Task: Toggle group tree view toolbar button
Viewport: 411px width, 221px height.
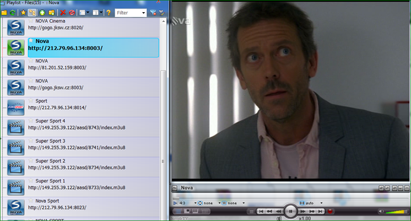Action: click(32, 13)
